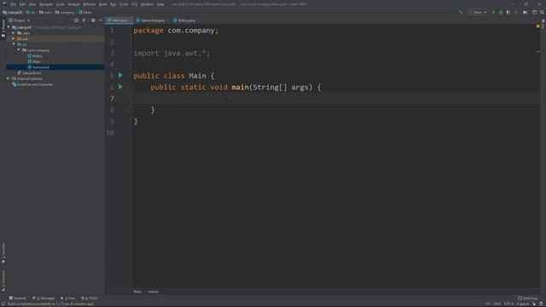This screenshot has width=546, height=307.
Task: Click the main() breadcrumb below editor
Action: point(153,292)
